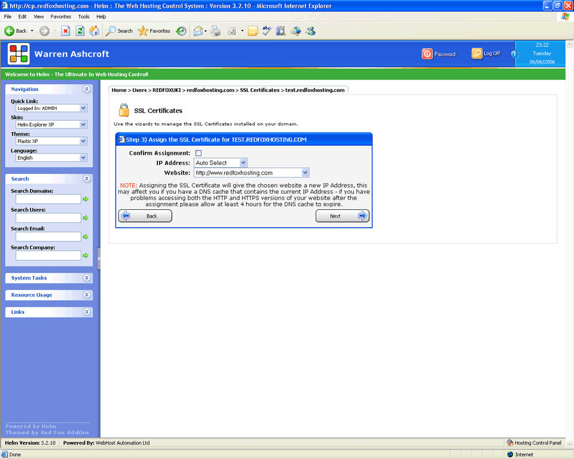The image size is (574, 459).
Task: Click the sidebar collapse handle
Action: point(99,258)
